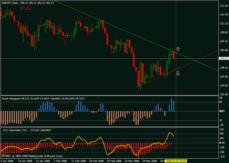
Task: Click the -200 level on CCI scale
Action: pos(221,152)
